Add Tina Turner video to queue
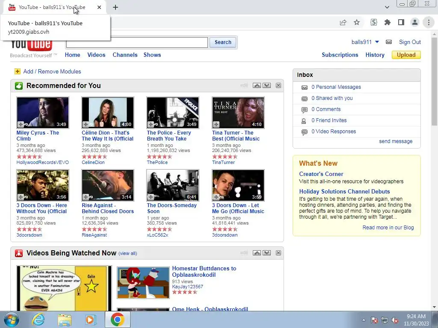 coord(216,124)
